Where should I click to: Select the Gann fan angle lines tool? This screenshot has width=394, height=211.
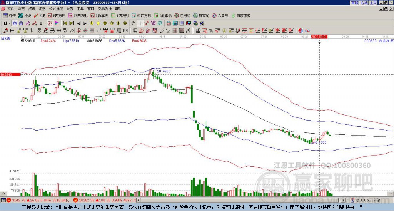[141, 31]
